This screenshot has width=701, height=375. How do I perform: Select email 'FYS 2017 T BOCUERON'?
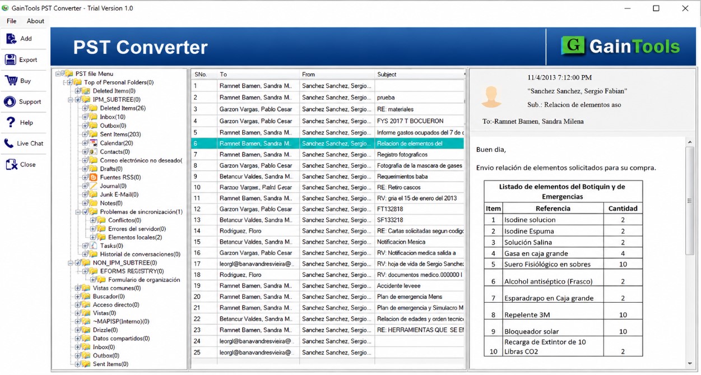click(328, 121)
